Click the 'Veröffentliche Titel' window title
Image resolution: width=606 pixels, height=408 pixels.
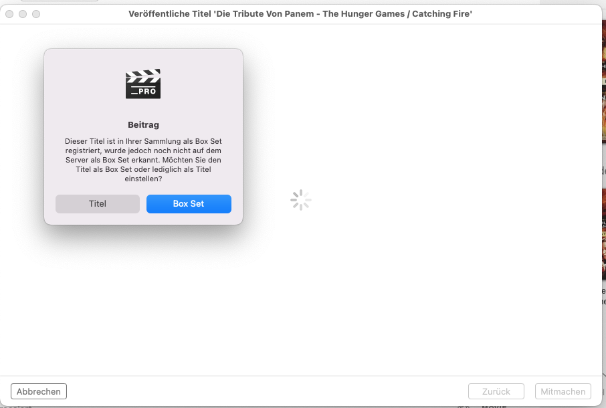click(x=300, y=14)
